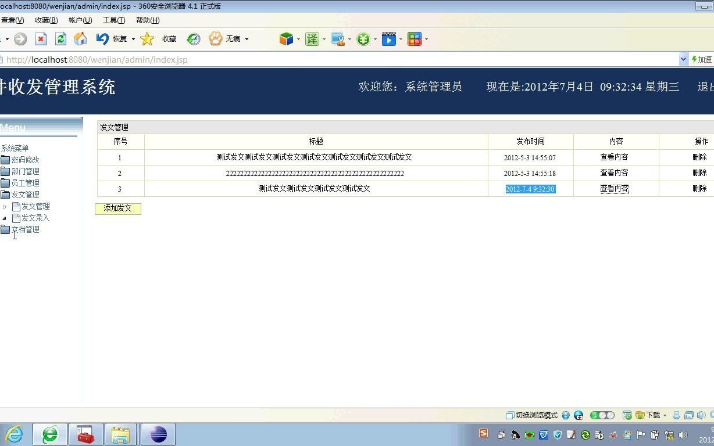The height and width of the screenshot is (446, 714).
Task: Click the home icon in the toolbar
Action: tap(80, 39)
